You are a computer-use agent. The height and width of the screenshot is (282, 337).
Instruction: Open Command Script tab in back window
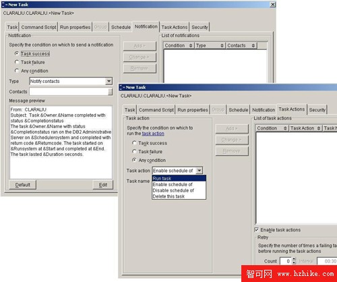pos(38,27)
